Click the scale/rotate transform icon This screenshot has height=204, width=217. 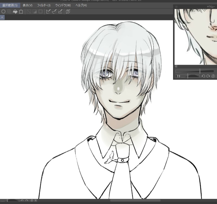coord(21,11)
